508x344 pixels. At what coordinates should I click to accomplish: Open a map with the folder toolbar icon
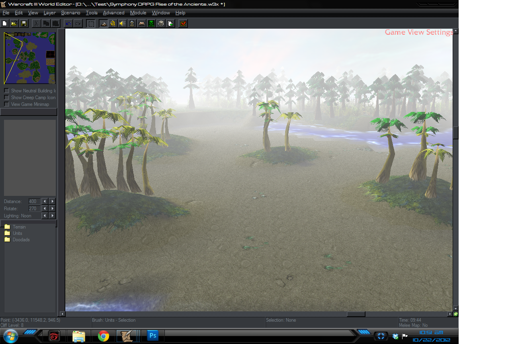[x=14, y=23]
